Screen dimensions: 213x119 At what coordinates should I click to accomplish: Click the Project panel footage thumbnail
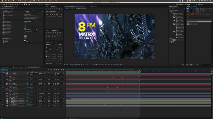coord(191,11)
